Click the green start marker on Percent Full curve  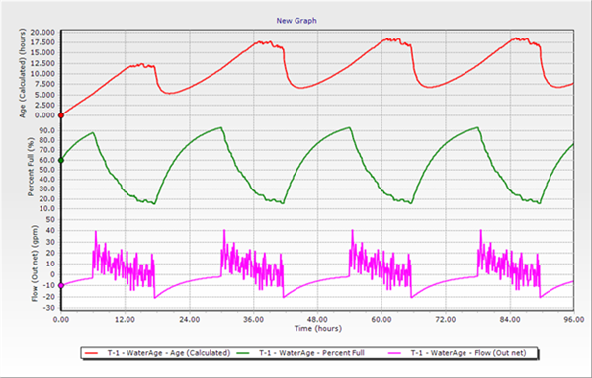coord(61,160)
